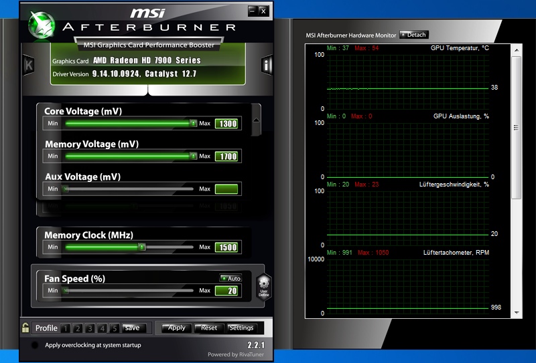The width and height of the screenshot is (536, 363).
Task: Click the hardware monitor scroll down arrow
Action: point(517,312)
